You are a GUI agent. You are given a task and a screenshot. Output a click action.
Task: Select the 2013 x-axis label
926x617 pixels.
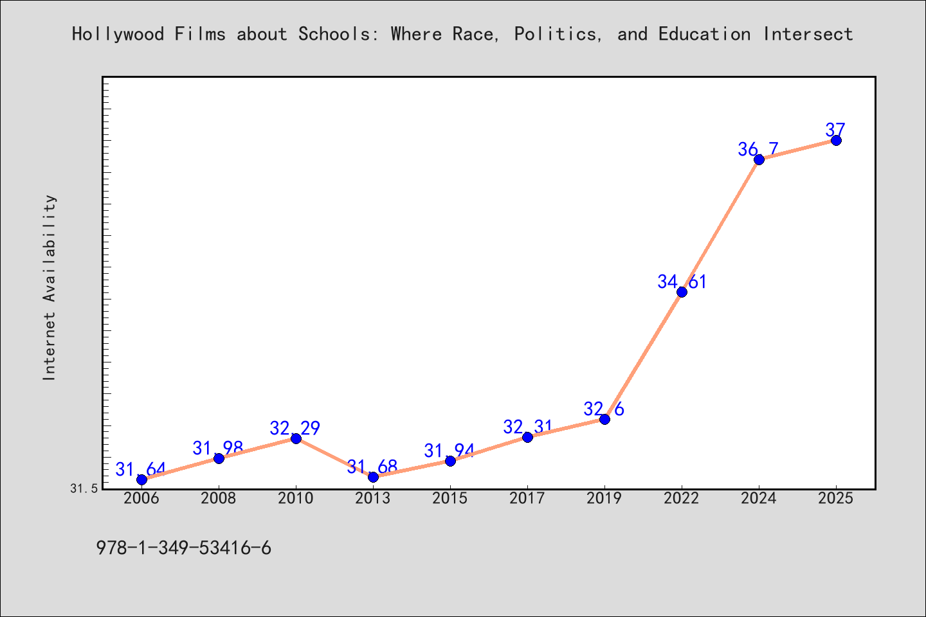tap(373, 499)
